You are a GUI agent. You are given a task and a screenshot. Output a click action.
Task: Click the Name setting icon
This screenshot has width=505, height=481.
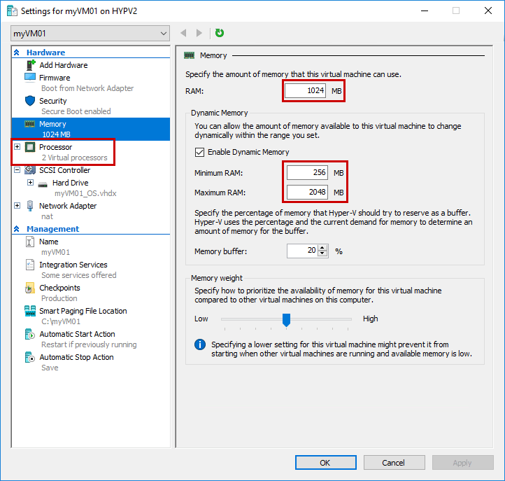[29, 242]
